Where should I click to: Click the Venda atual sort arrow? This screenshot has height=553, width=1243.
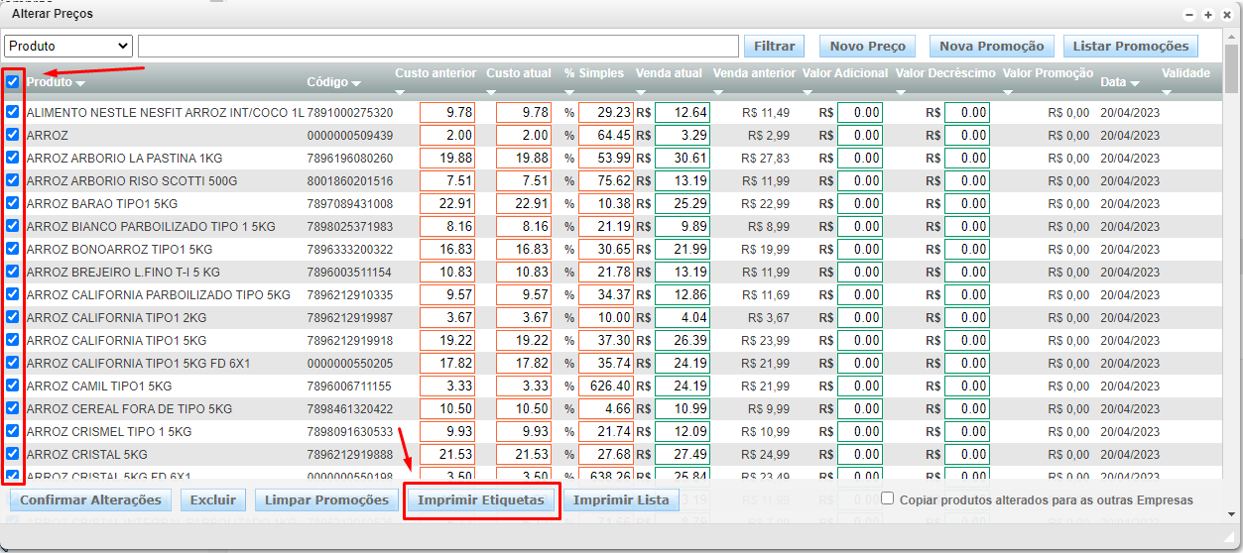point(642,92)
